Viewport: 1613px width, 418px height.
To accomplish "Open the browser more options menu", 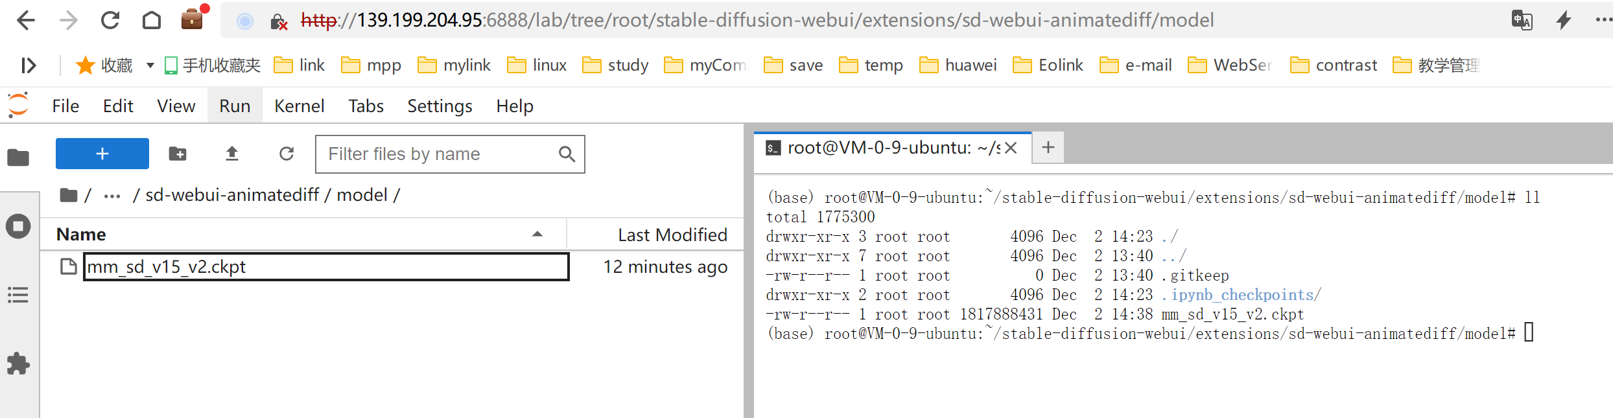I will pos(1603,21).
